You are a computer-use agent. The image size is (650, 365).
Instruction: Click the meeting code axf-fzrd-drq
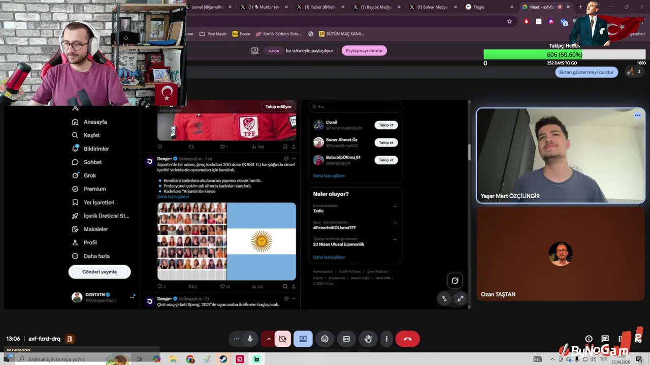pyautogui.click(x=44, y=339)
